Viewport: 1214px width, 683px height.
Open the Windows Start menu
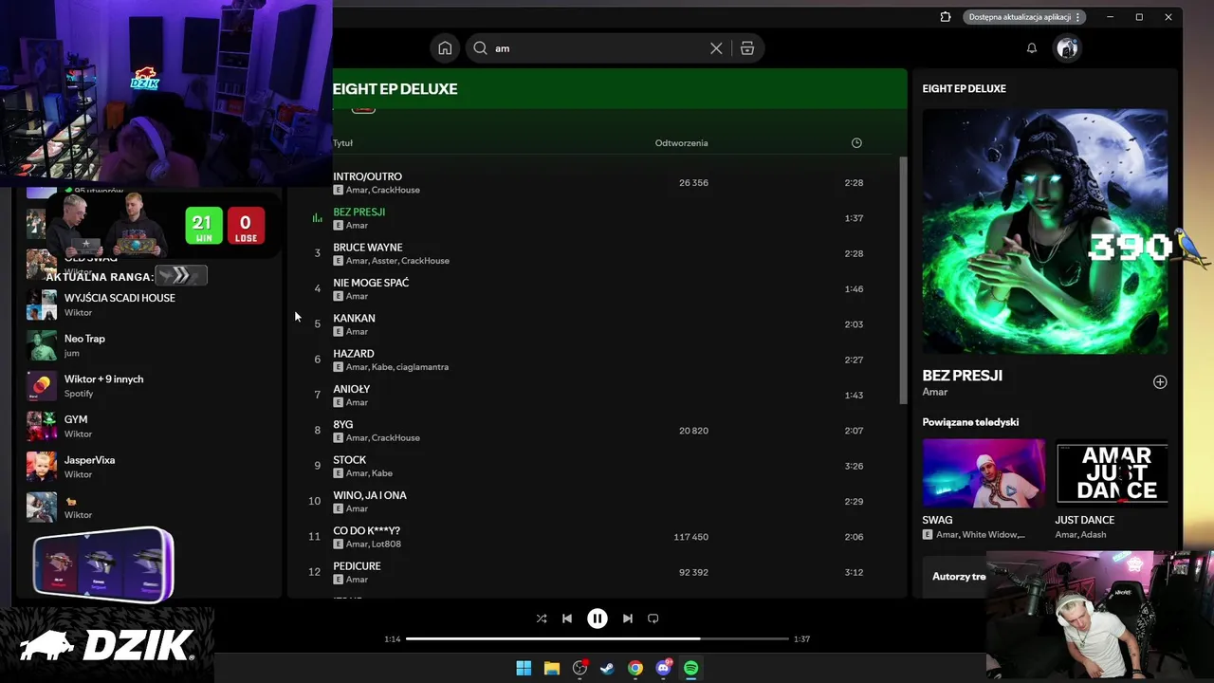pyautogui.click(x=524, y=668)
